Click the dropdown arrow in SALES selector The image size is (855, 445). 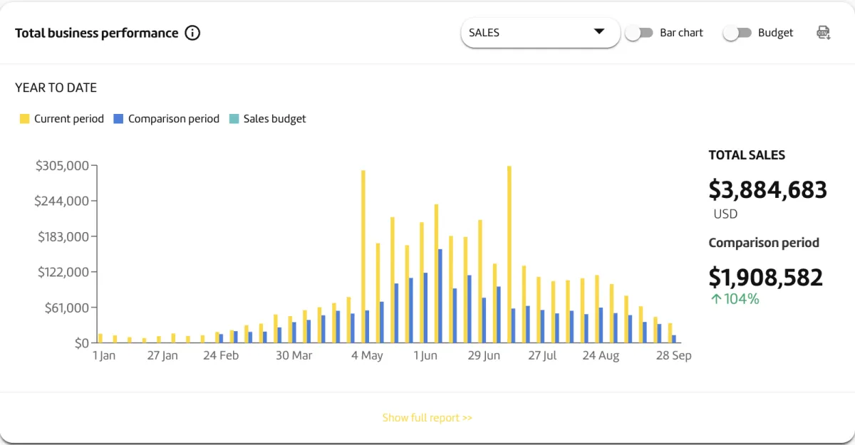click(598, 32)
